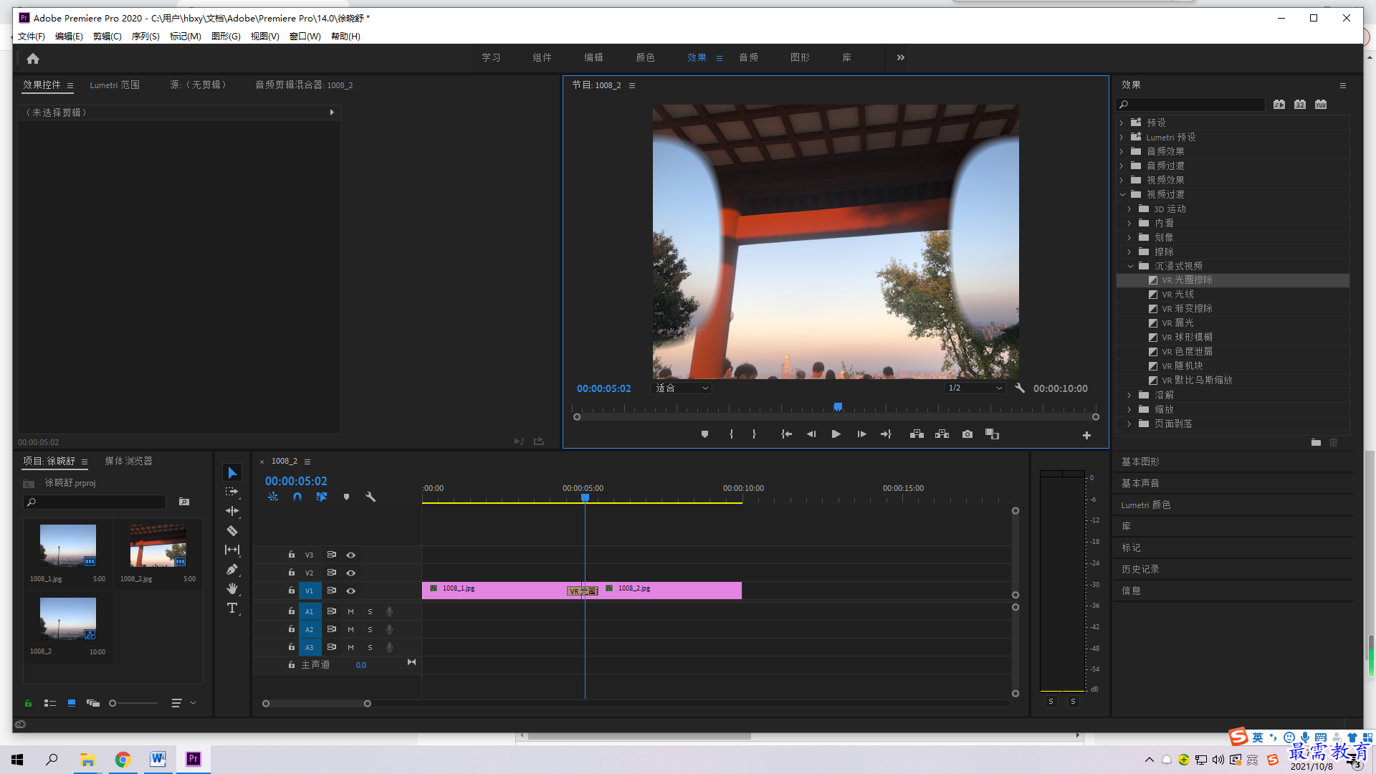Select the Hand tool
The height and width of the screenshot is (774, 1376).
coord(232,588)
